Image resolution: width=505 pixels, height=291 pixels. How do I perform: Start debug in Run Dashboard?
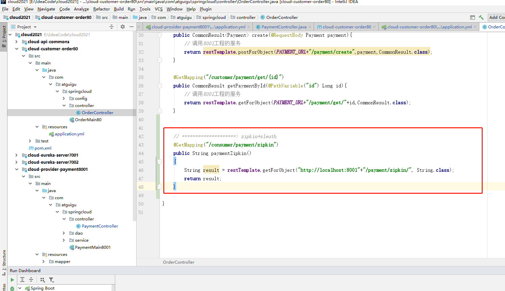tap(12, 288)
